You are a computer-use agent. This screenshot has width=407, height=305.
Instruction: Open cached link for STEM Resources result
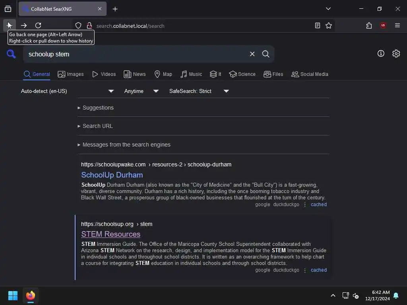tap(318, 270)
